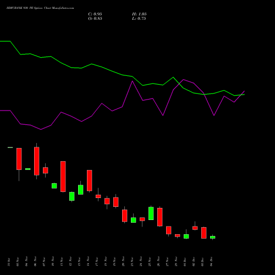275x275 pixels.
Task: Click the '11 Nov' date axis label
Action: pyautogui.click(x=62, y=262)
